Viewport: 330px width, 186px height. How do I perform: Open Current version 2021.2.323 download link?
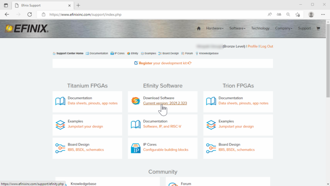click(165, 103)
